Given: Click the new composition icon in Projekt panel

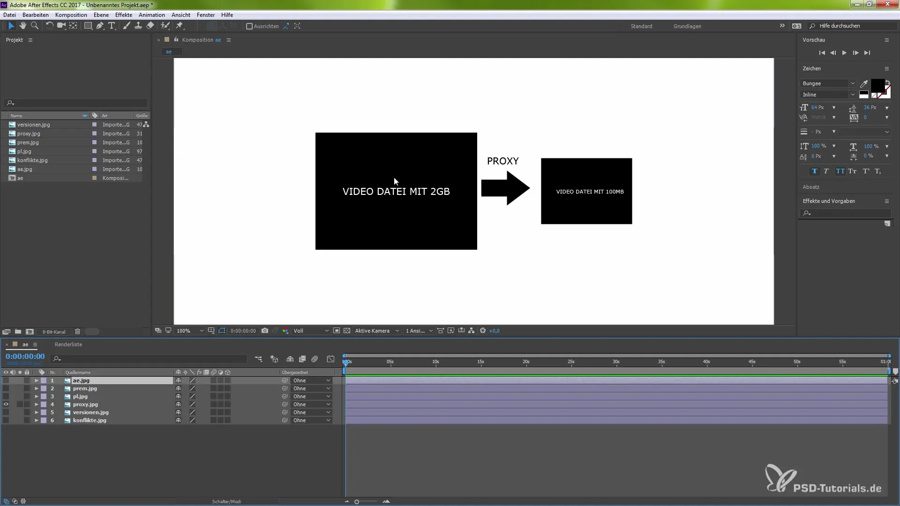Looking at the screenshot, I should tap(30, 332).
